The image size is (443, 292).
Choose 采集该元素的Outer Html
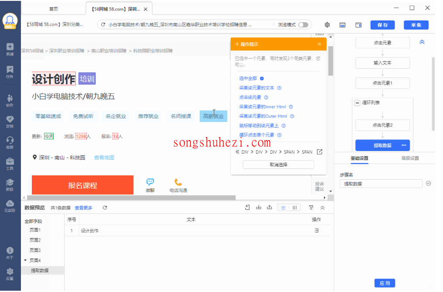263,116
